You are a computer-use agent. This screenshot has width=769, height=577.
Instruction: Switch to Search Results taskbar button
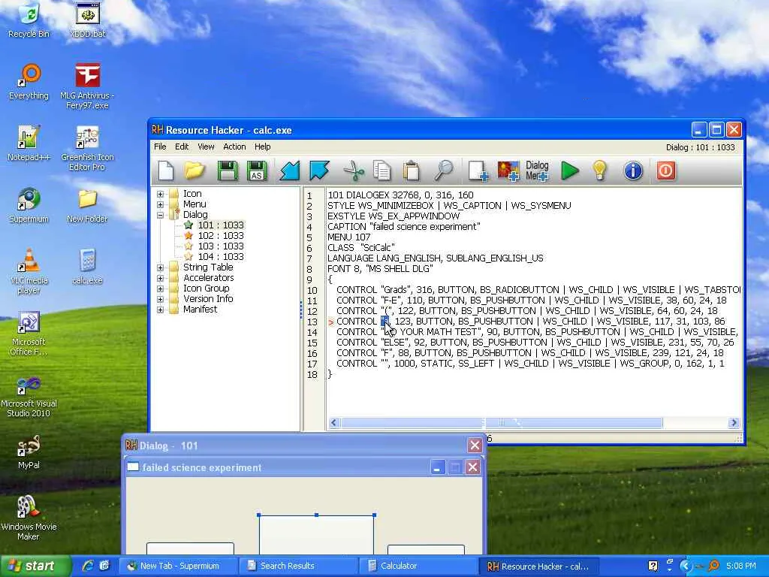[298, 566]
